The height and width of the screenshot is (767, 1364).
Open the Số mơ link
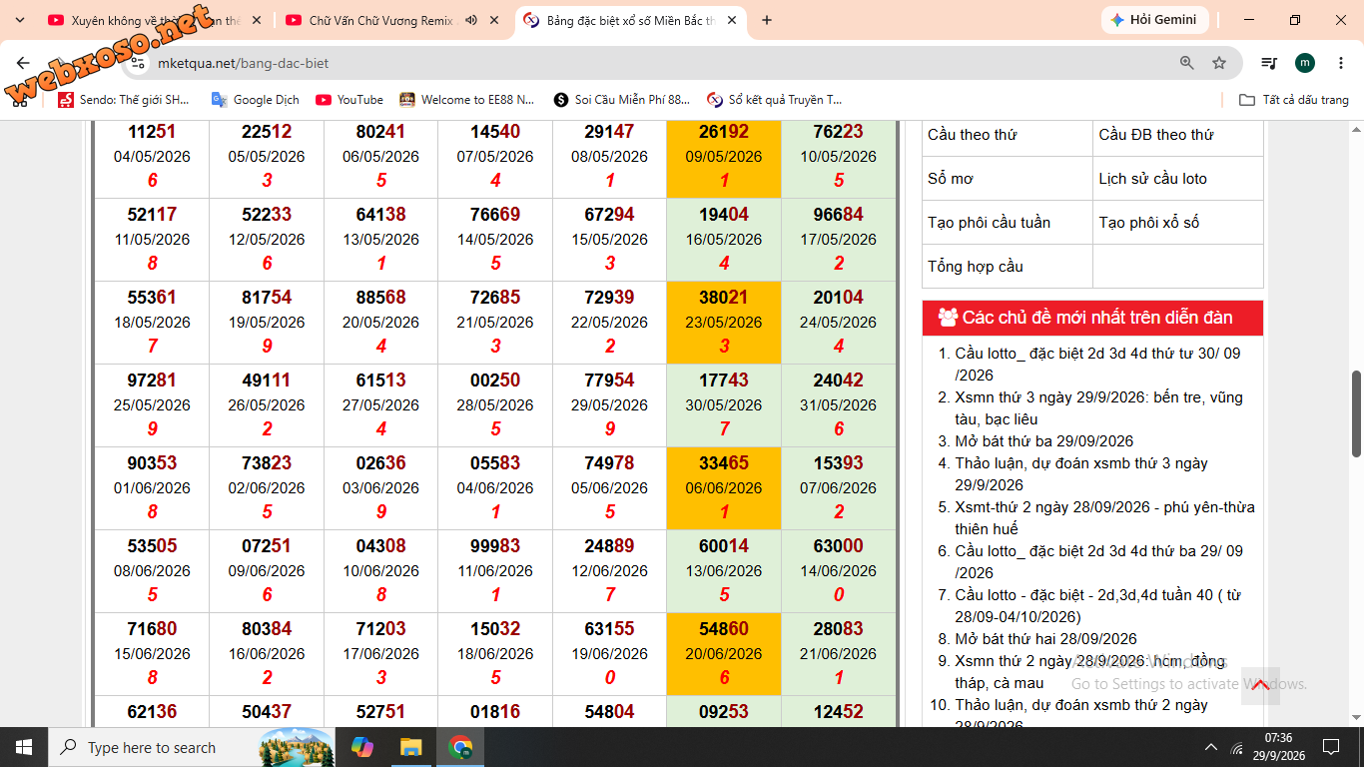point(951,179)
